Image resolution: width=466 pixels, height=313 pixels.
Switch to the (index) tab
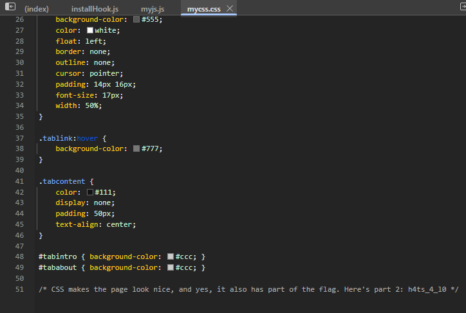37,9
